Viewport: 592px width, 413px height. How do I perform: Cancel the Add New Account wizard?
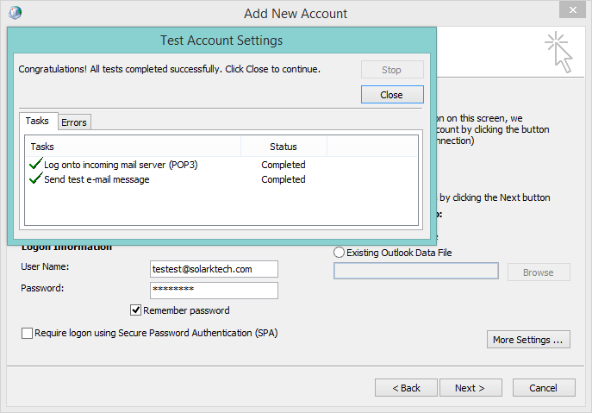[x=544, y=388]
